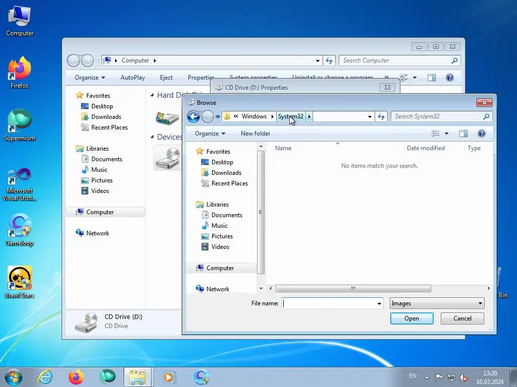This screenshot has height=387, width=517.
Task: Open help in the Computer window
Action: [450, 77]
